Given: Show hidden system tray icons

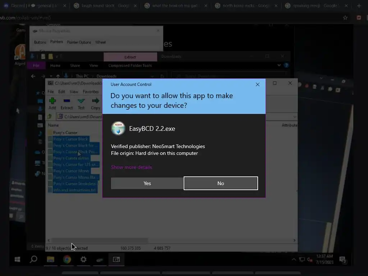Looking at the screenshot, I should (x=294, y=259).
